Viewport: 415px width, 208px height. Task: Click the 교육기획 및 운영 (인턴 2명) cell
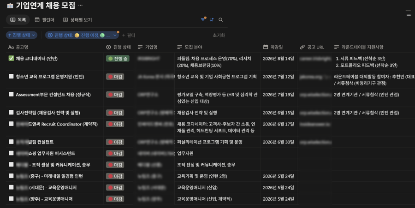202,176
